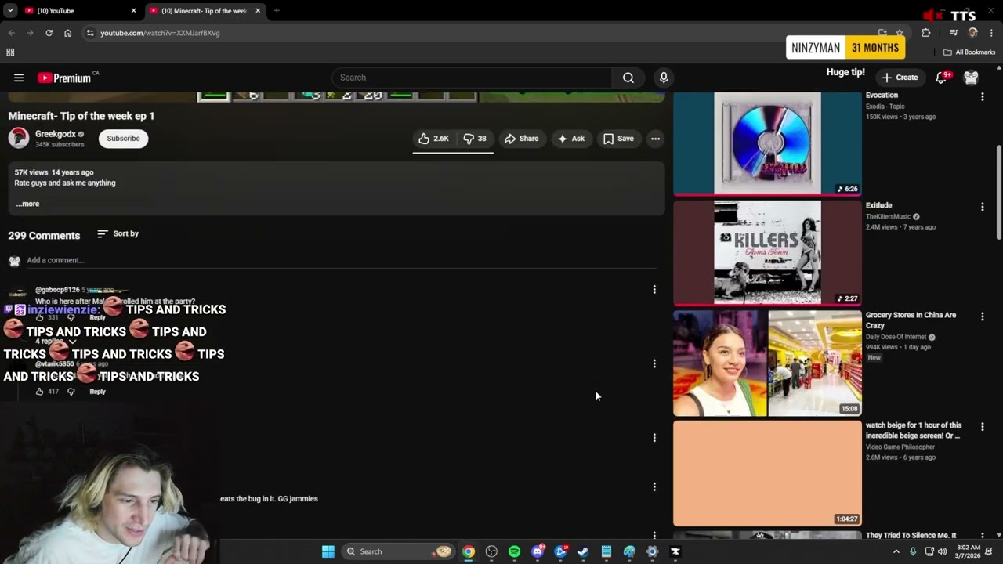Image resolution: width=1003 pixels, height=564 pixels.
Task: Go to Chrome home page button
Action: [68, 33]
